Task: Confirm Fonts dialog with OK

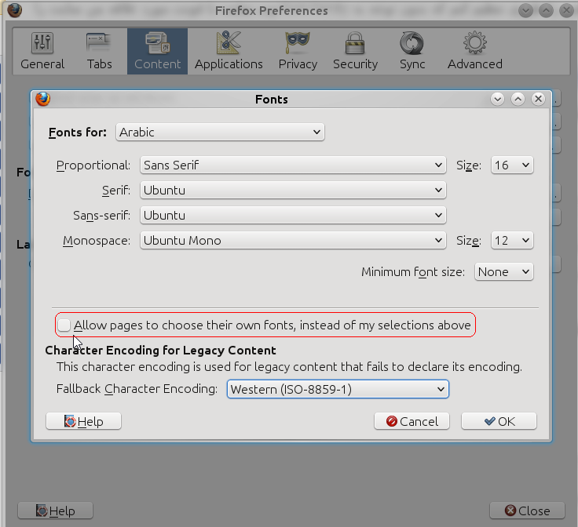Action: pyautogui.click(x=499, y=421)
